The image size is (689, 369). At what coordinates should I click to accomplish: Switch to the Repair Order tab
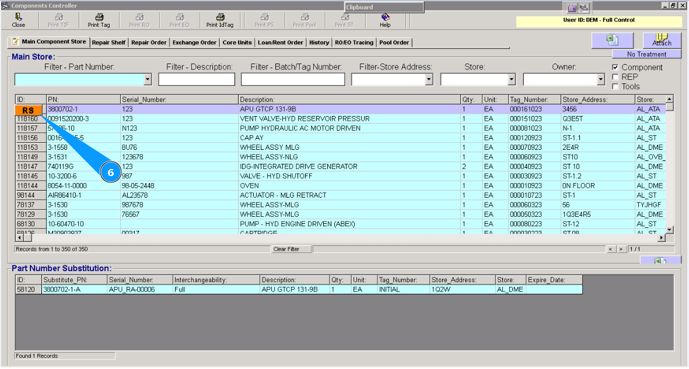149,43
